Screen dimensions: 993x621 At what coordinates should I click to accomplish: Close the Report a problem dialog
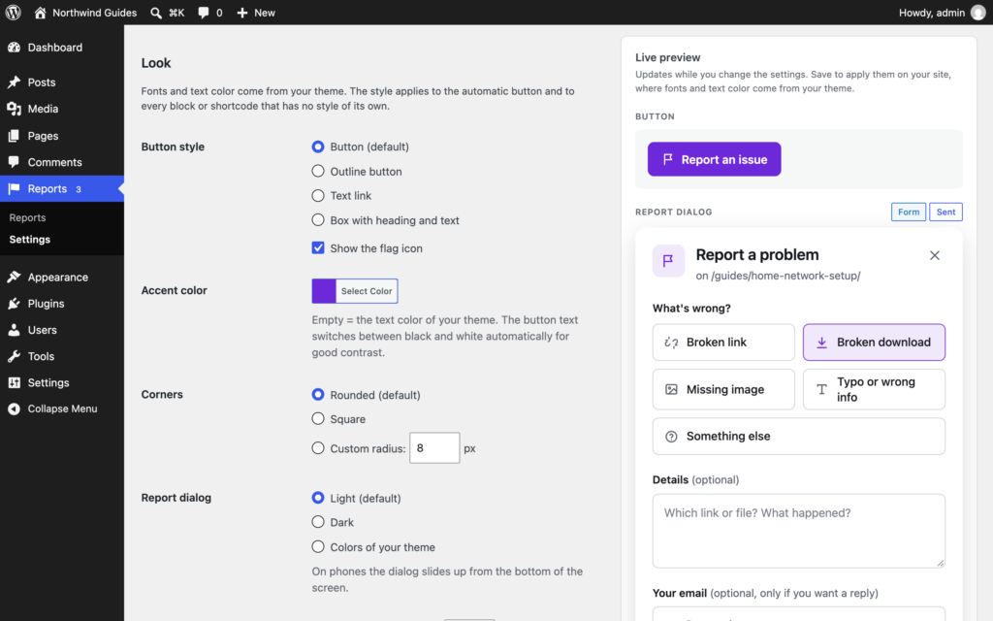point(934,255)
